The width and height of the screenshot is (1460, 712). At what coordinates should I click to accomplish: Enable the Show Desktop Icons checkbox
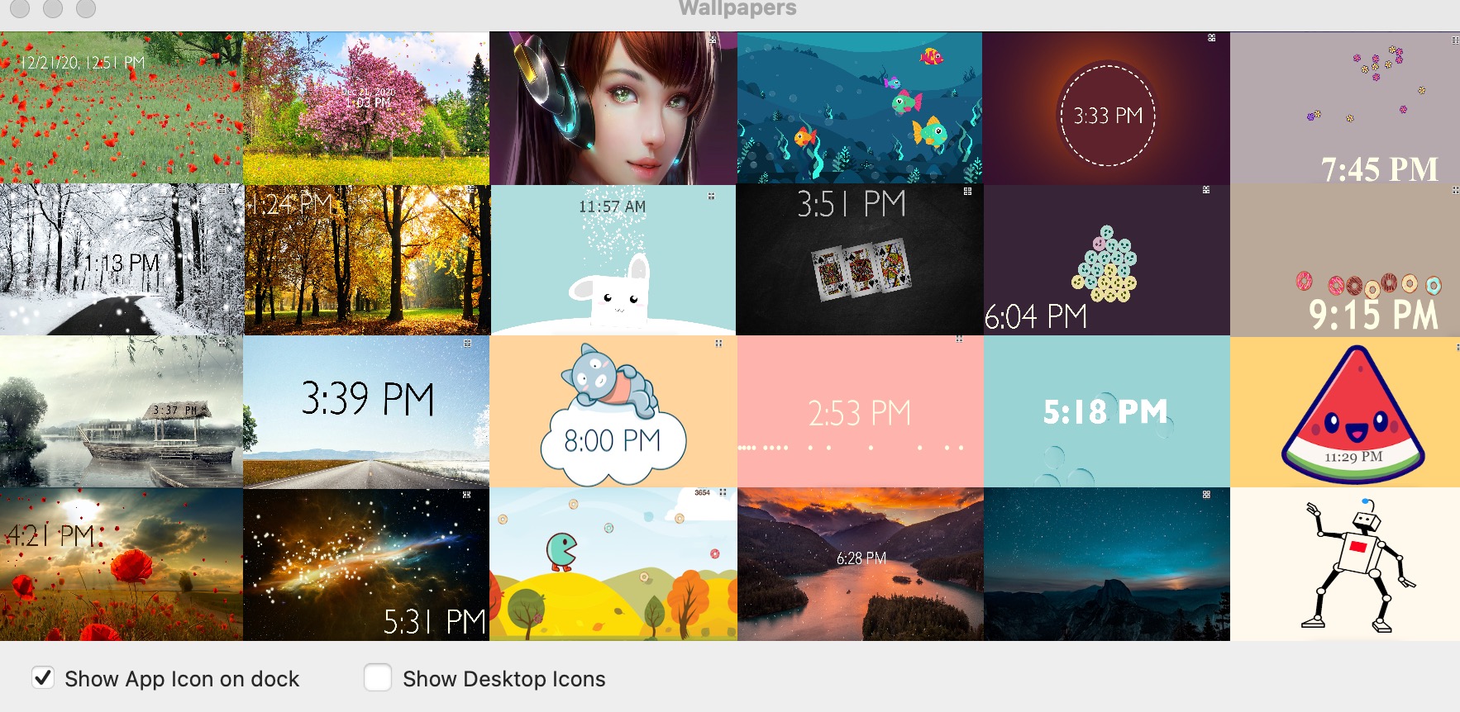(378, 677)
